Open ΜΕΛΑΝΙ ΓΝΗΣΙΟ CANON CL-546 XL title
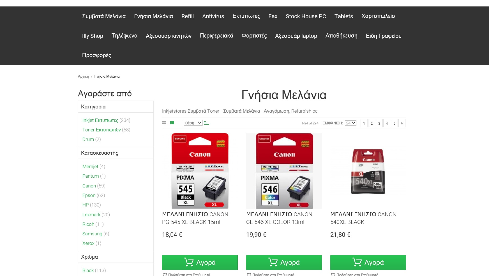 point(279,218)
